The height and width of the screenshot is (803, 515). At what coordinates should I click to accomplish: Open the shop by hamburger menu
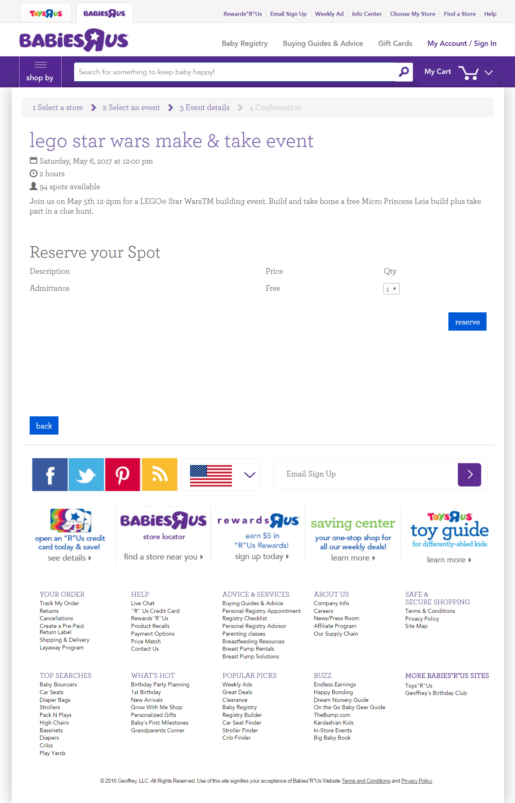40,72
